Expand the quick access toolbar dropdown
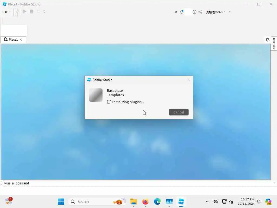Image resolution: width=277 pixels, height=208 pixels. pos(44,12)
